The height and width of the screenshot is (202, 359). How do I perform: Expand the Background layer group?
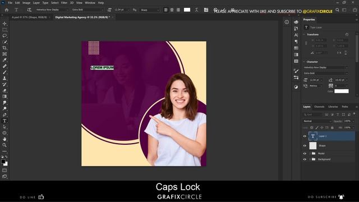pos(310,159)
